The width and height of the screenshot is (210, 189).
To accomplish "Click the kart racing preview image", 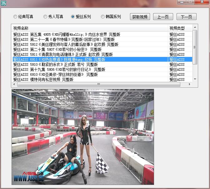I will pos(83,137).
